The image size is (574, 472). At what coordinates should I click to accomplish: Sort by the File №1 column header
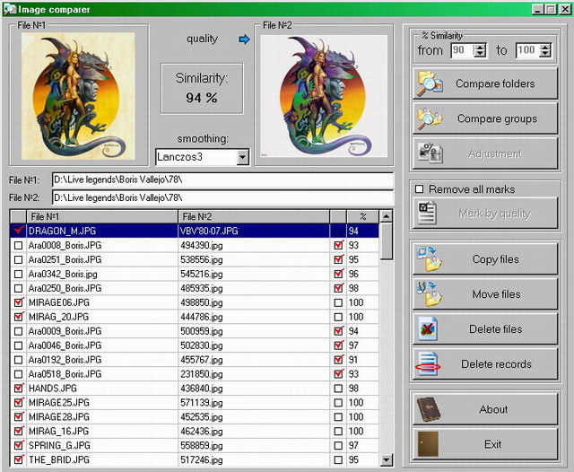pos(102,217)
